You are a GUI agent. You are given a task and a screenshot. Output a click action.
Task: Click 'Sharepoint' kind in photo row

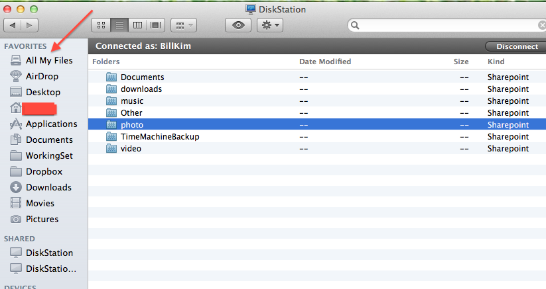click(x=508, y=125)
